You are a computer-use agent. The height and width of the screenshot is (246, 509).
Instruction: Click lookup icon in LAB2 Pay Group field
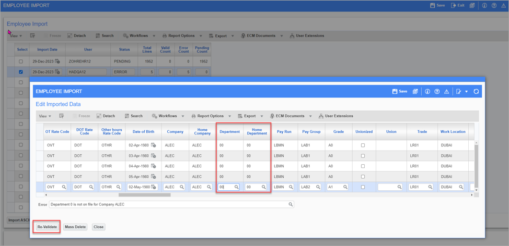tap(318, 187)
